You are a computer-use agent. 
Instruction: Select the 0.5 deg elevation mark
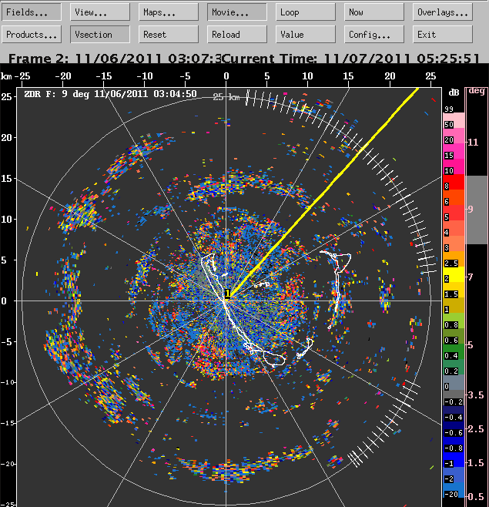pos(475,497)
